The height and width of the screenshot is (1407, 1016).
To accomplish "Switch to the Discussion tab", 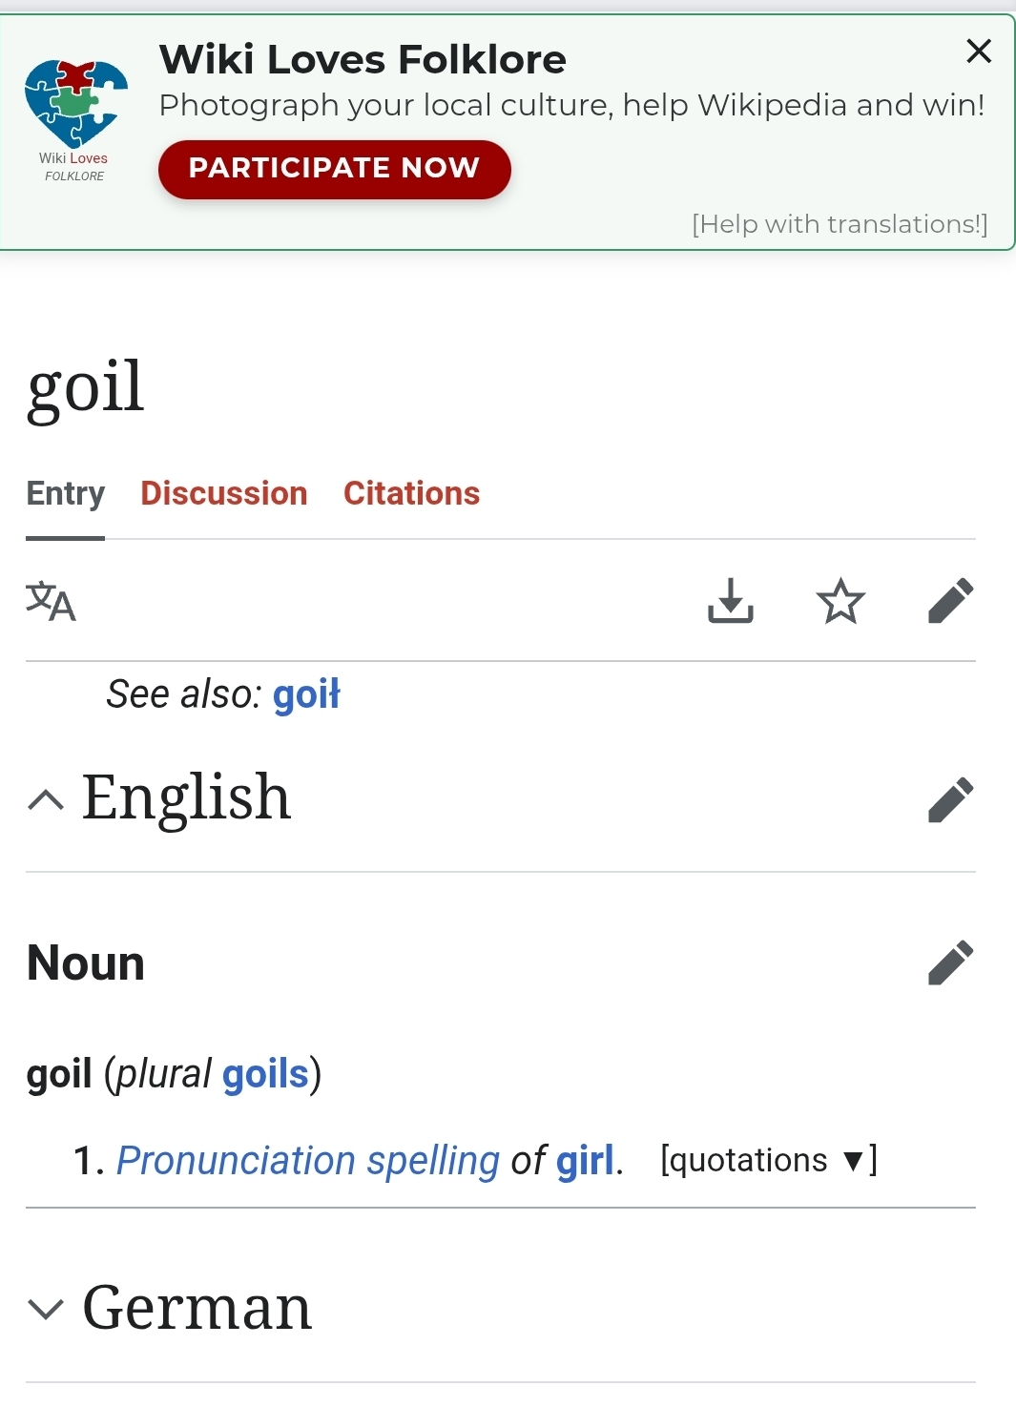I will [224, 493].
